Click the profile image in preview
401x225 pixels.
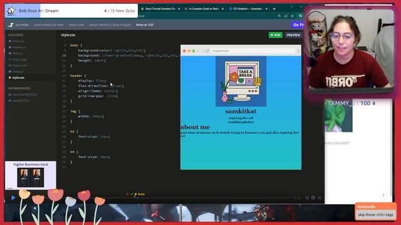point(241,81)
